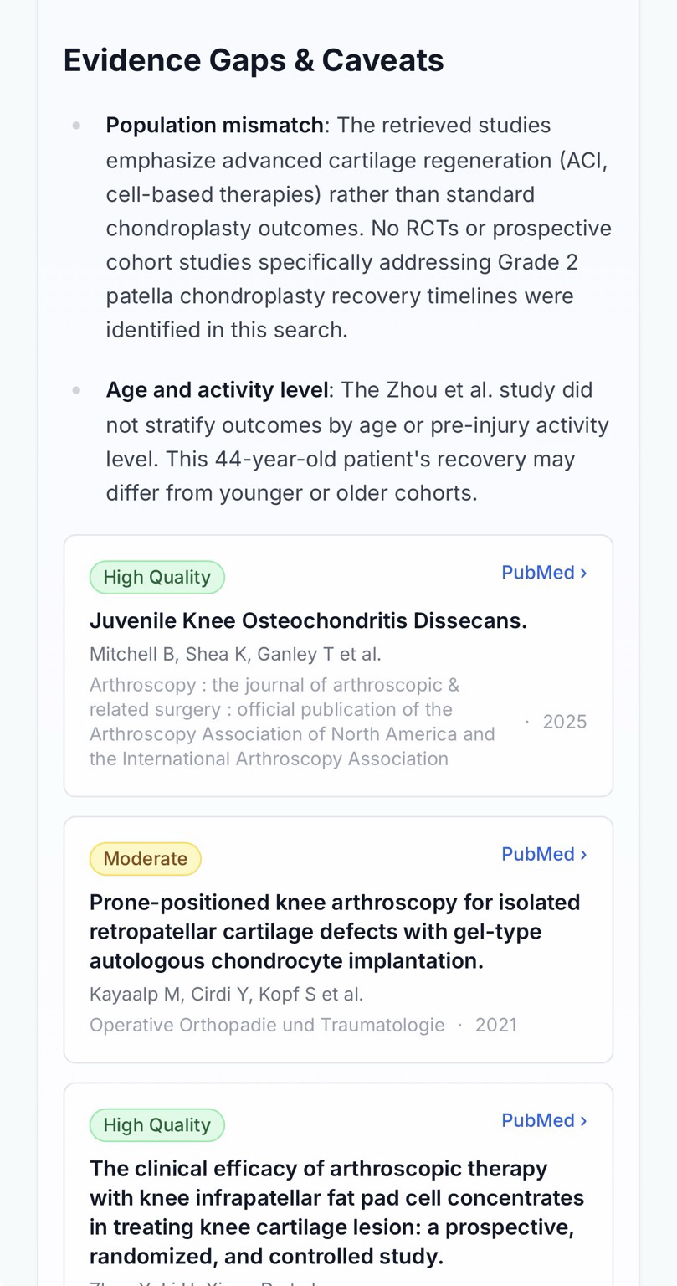
Task: Click High Quality badge on fat pad study card
Action: point(157,1125)
